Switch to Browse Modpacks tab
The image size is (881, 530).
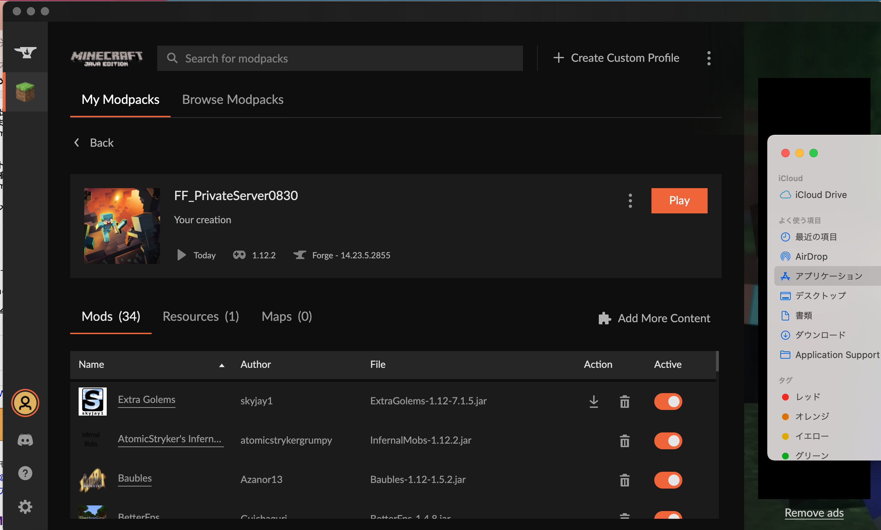(x=233, y=100)
